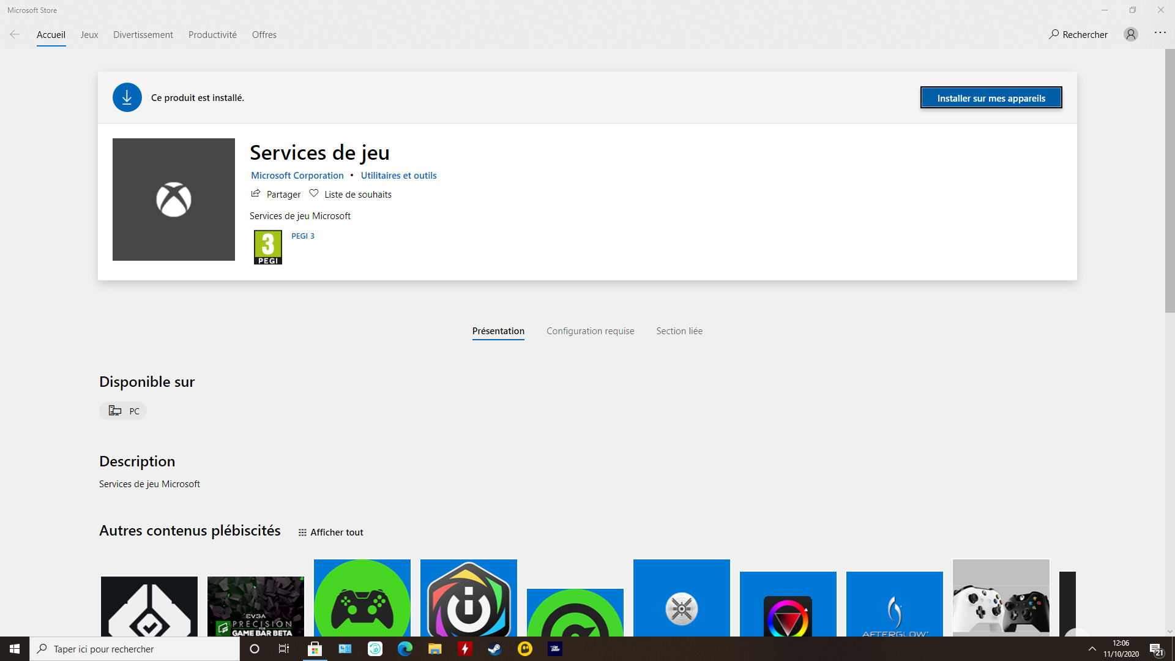
Task: Show hidden system tray icons chevron
Action: tap(1092, 649)
